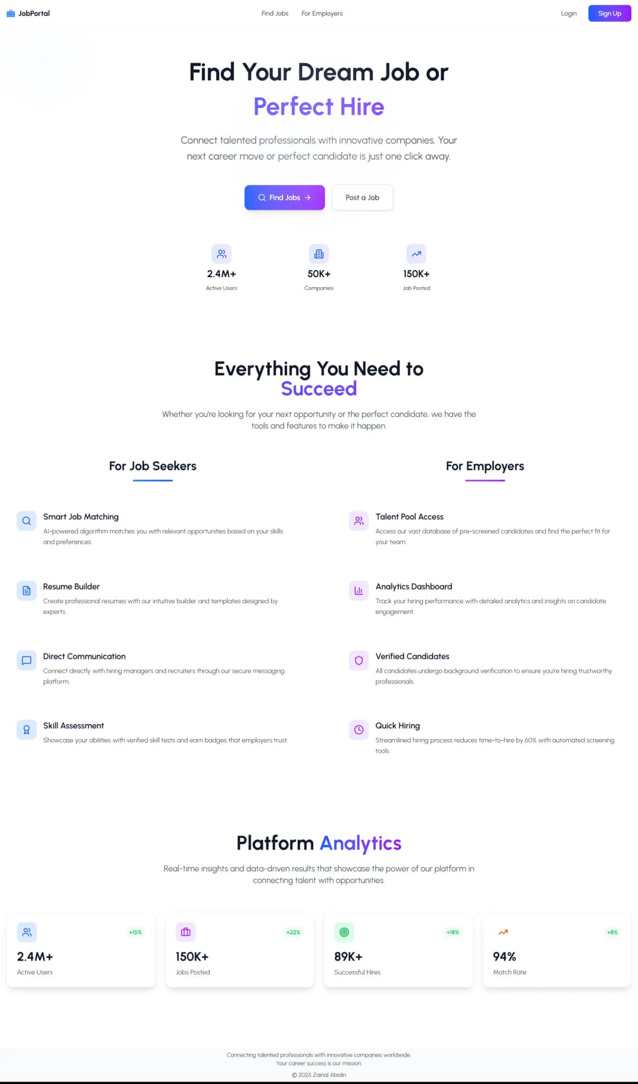Open the Find Jobs nav link
This screenshot has height=1084, width=638.
click(x=275, y=14)
